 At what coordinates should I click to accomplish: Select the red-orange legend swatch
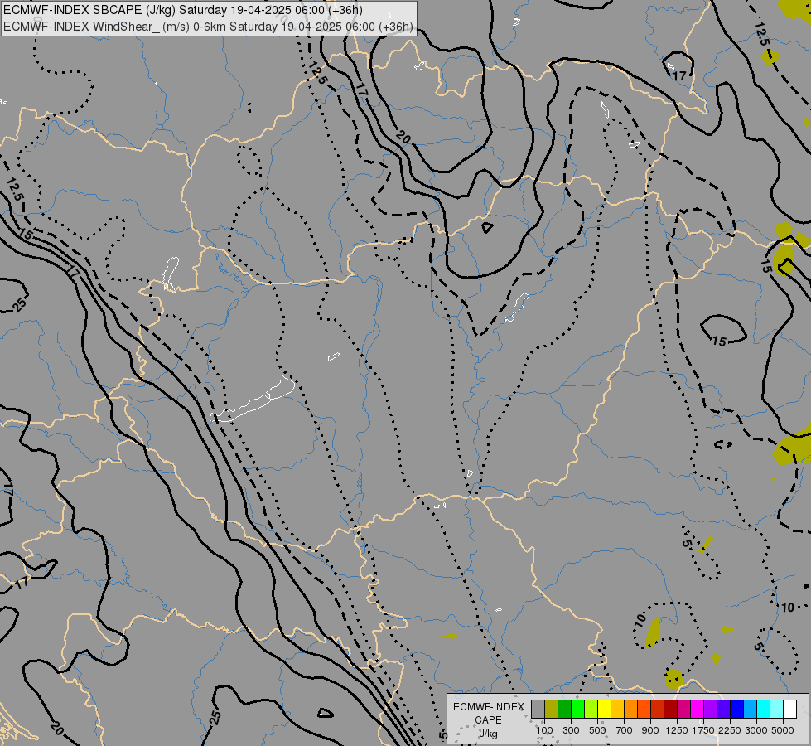(644, 709)
